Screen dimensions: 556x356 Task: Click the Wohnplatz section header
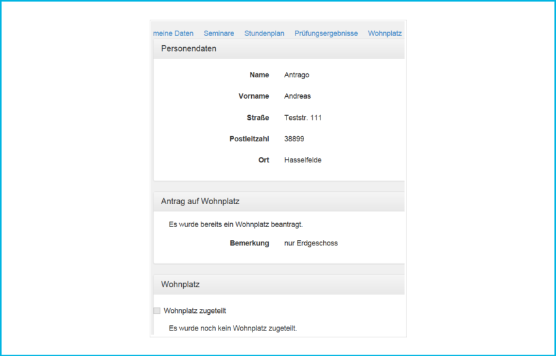coord(180,285)
